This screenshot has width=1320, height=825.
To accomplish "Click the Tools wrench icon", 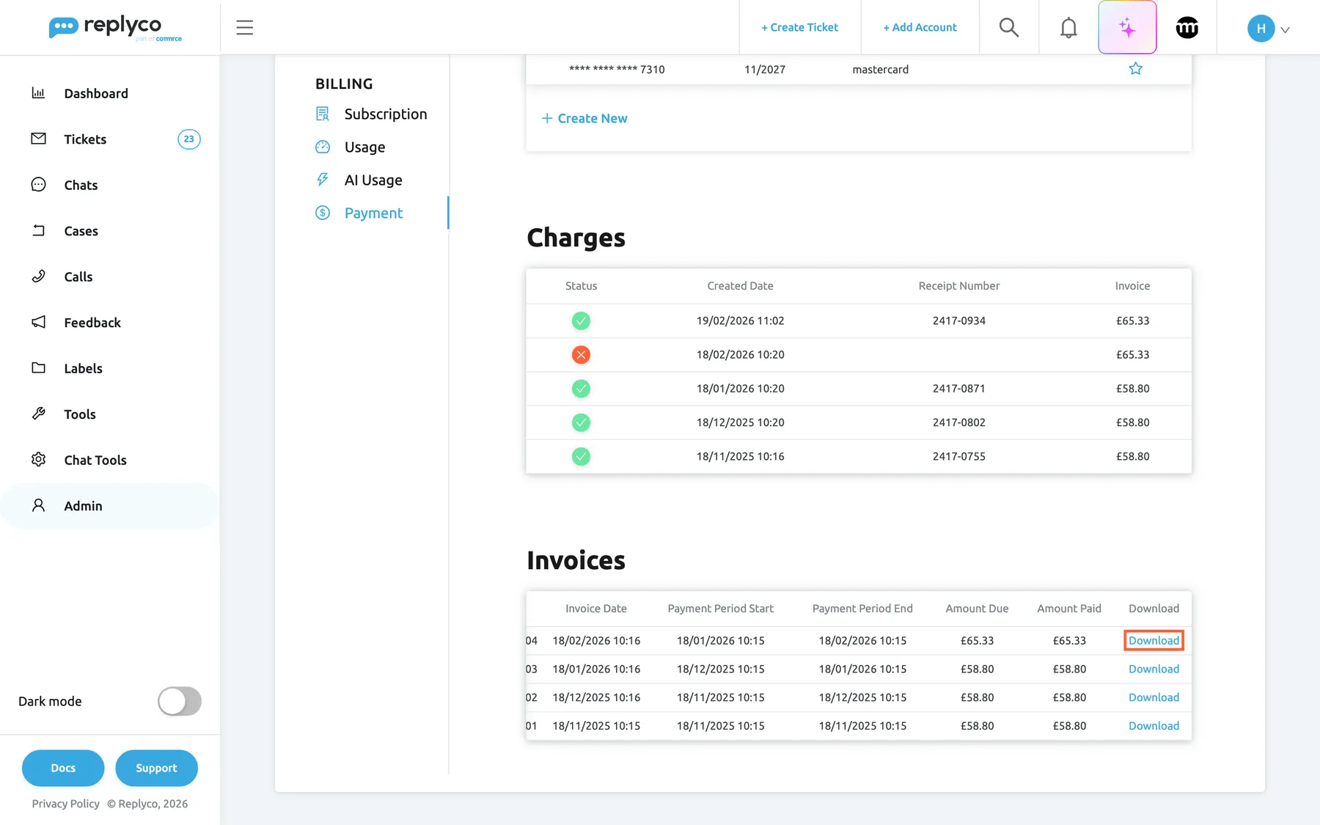I will coord(38,414).
